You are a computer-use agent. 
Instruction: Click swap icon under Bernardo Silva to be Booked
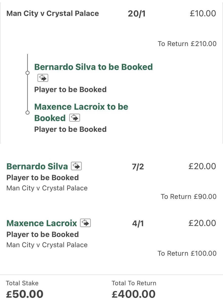coord(43,78)
